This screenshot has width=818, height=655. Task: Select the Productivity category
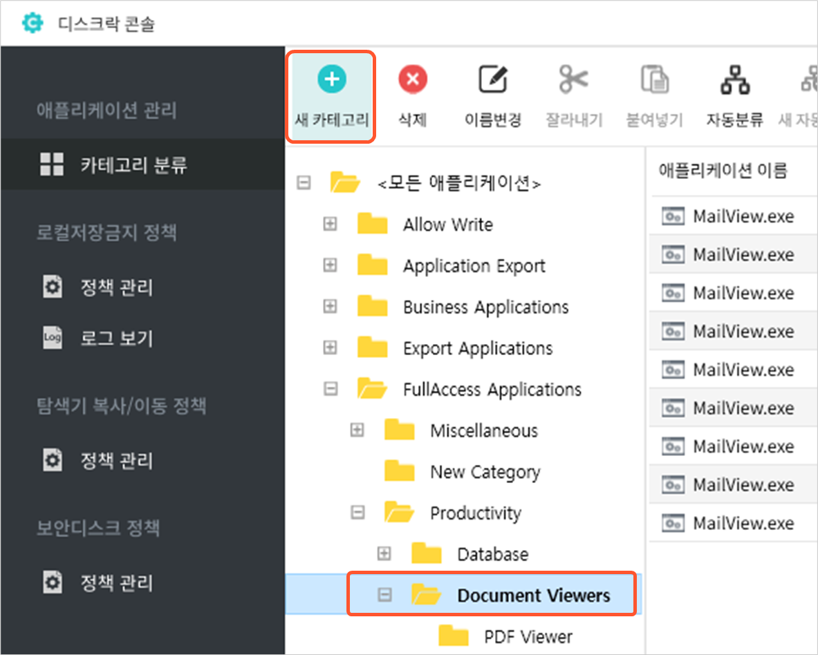[x=475, y=513]
